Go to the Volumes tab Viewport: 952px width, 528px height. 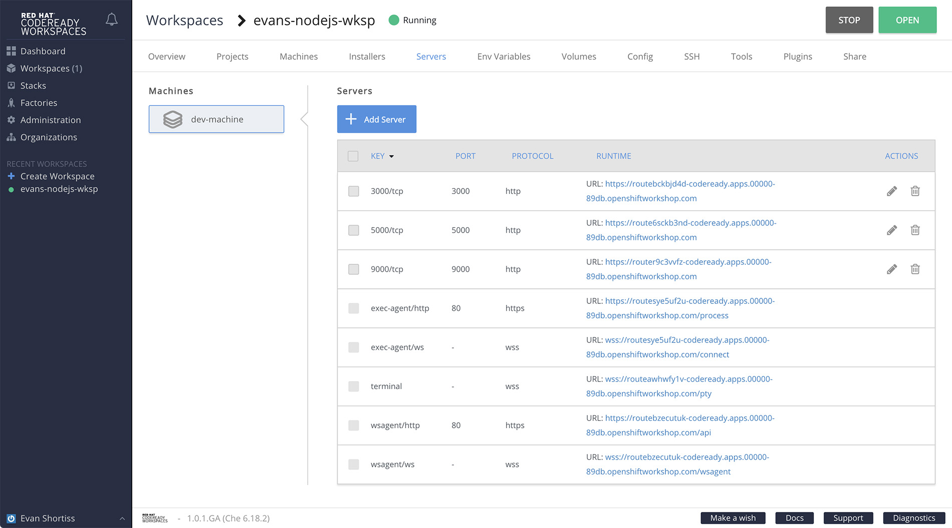(579, 57)
